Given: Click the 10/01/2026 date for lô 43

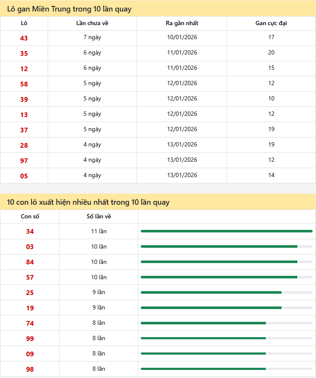Looking at the screenshot, I should (x=182, y=37).
